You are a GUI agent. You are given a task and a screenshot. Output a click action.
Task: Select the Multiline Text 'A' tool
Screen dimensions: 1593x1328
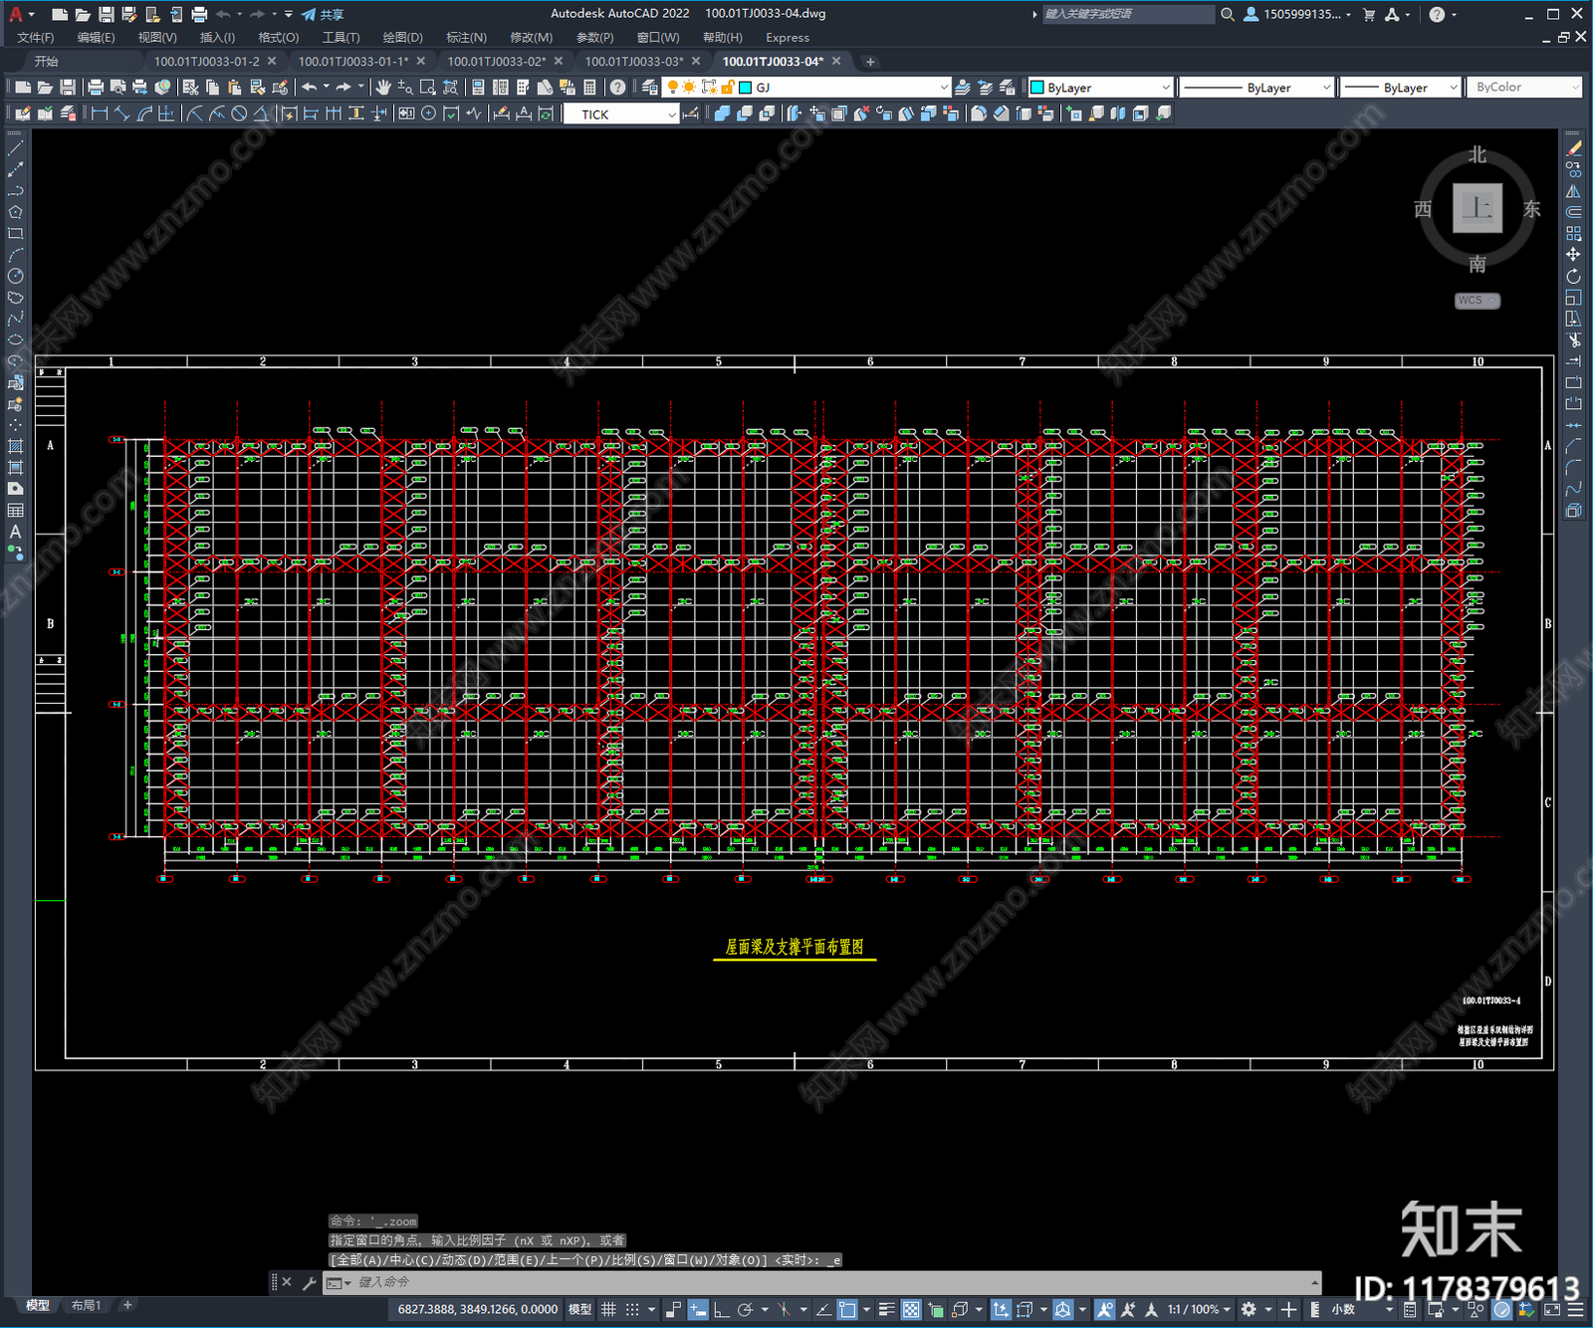pos(15,532)
